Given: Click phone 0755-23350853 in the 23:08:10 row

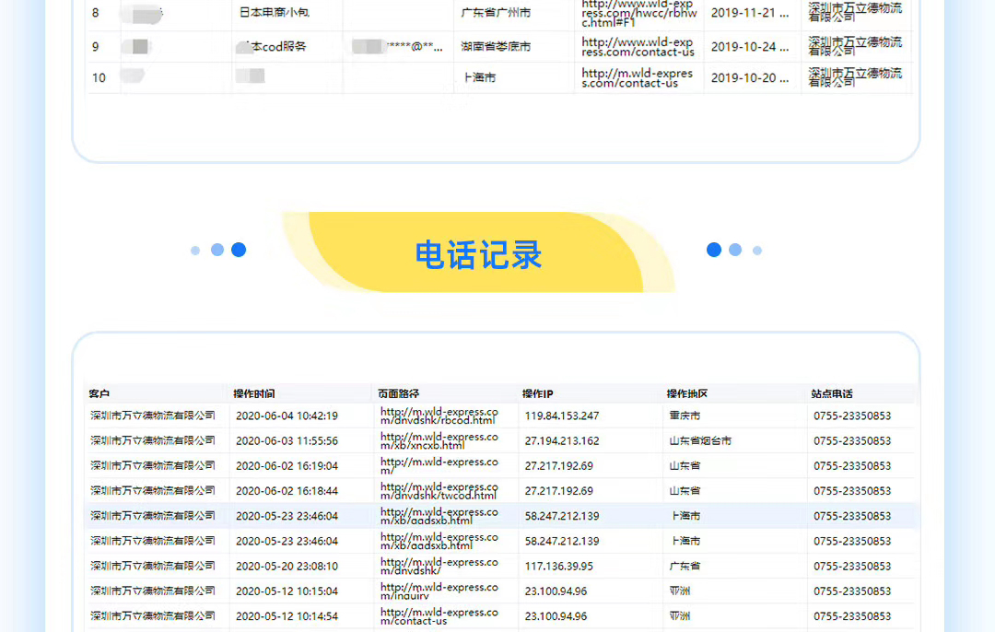Looking at the screenshot, I should coord(852,566).
